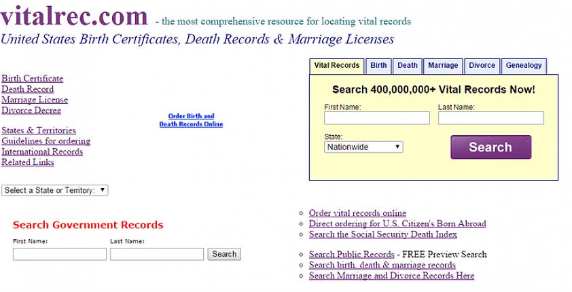Open Select a State or Territory dropdown
Screen dimensions: 572x292
(x=55, y=191)
